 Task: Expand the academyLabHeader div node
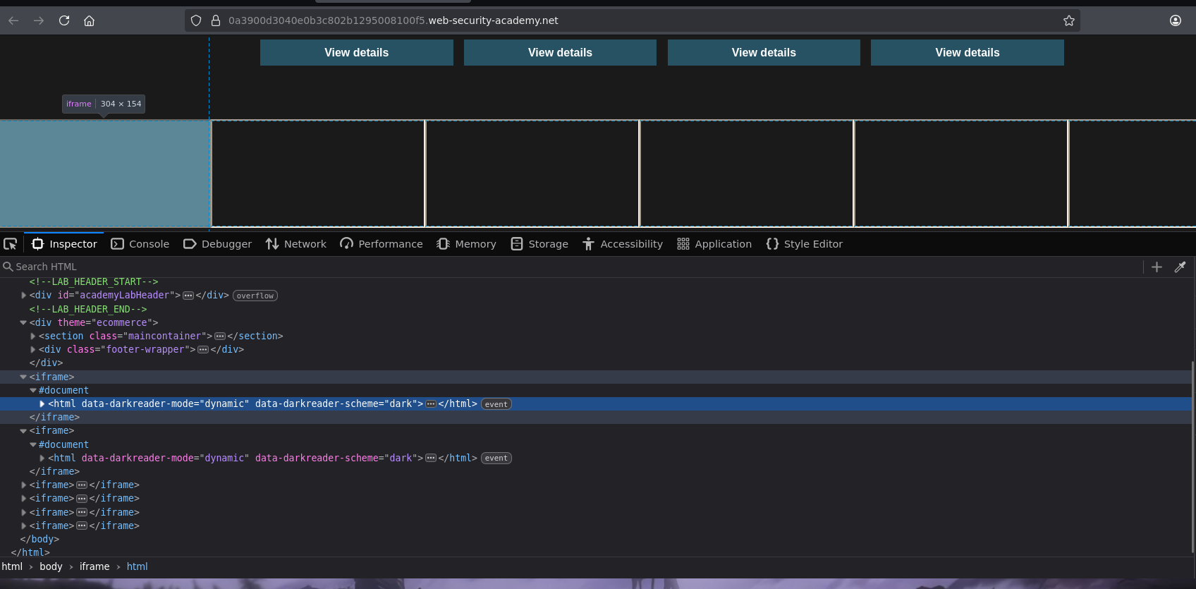(x=23, y=296)
